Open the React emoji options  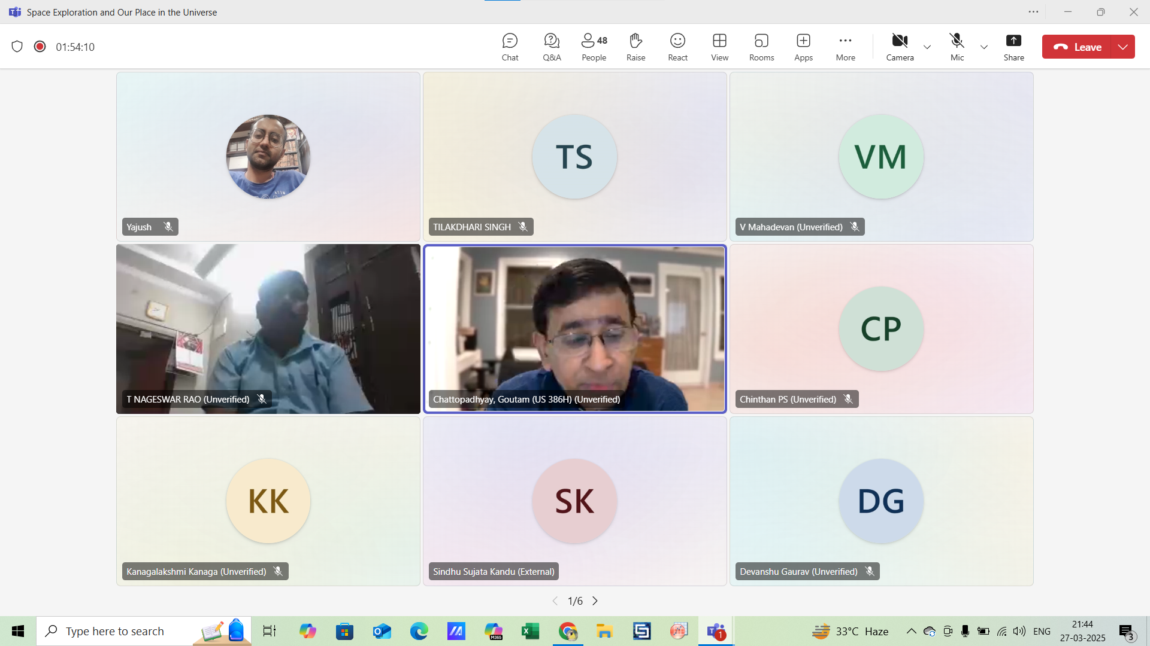point(677,47)
